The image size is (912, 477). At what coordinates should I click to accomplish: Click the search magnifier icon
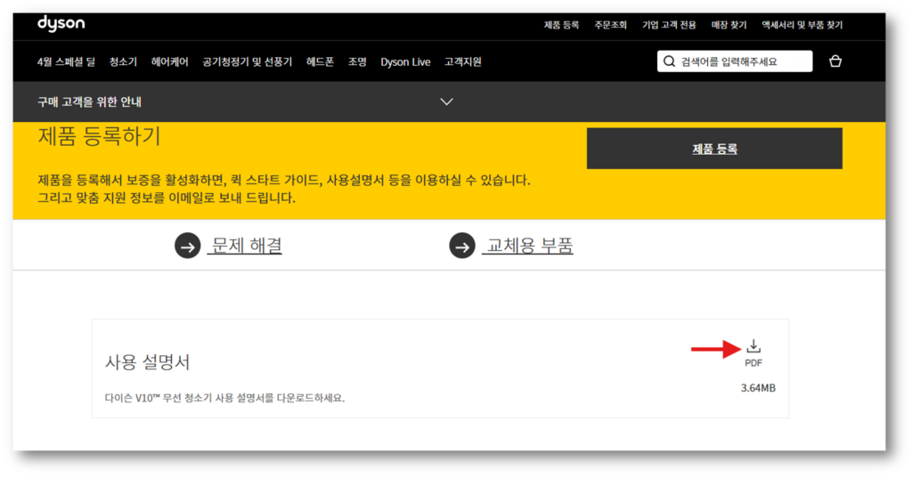click(669, 61)
